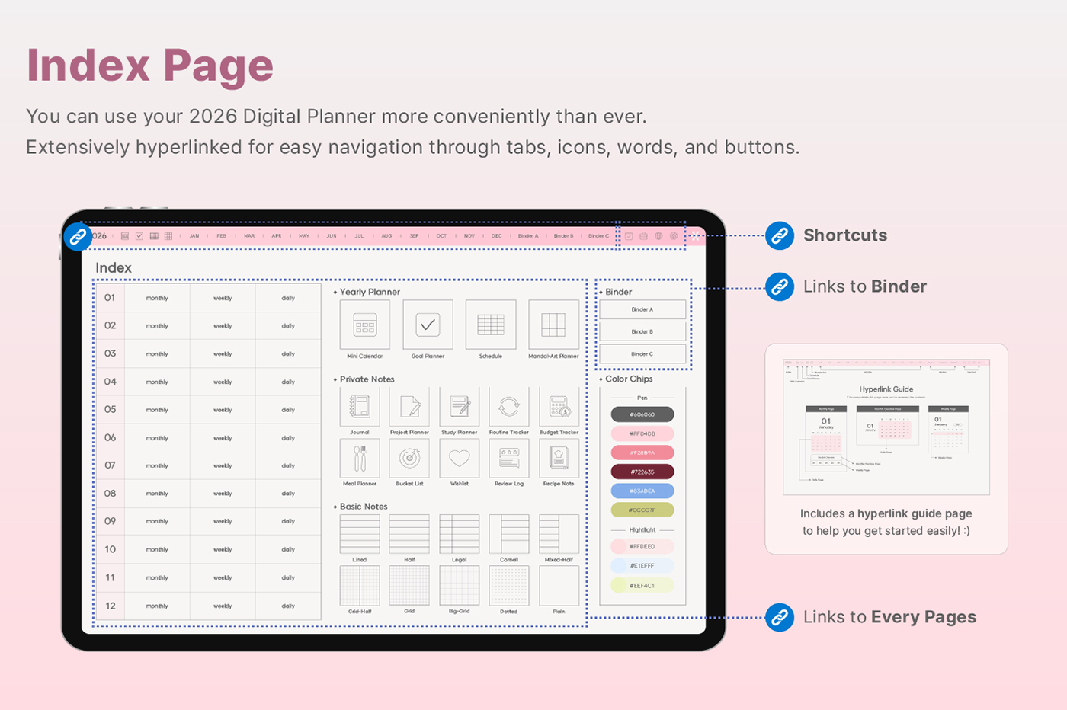Click the checkbox icon in top tab bar
Viewport: 1067px width, 710px height.
(139, 236)
